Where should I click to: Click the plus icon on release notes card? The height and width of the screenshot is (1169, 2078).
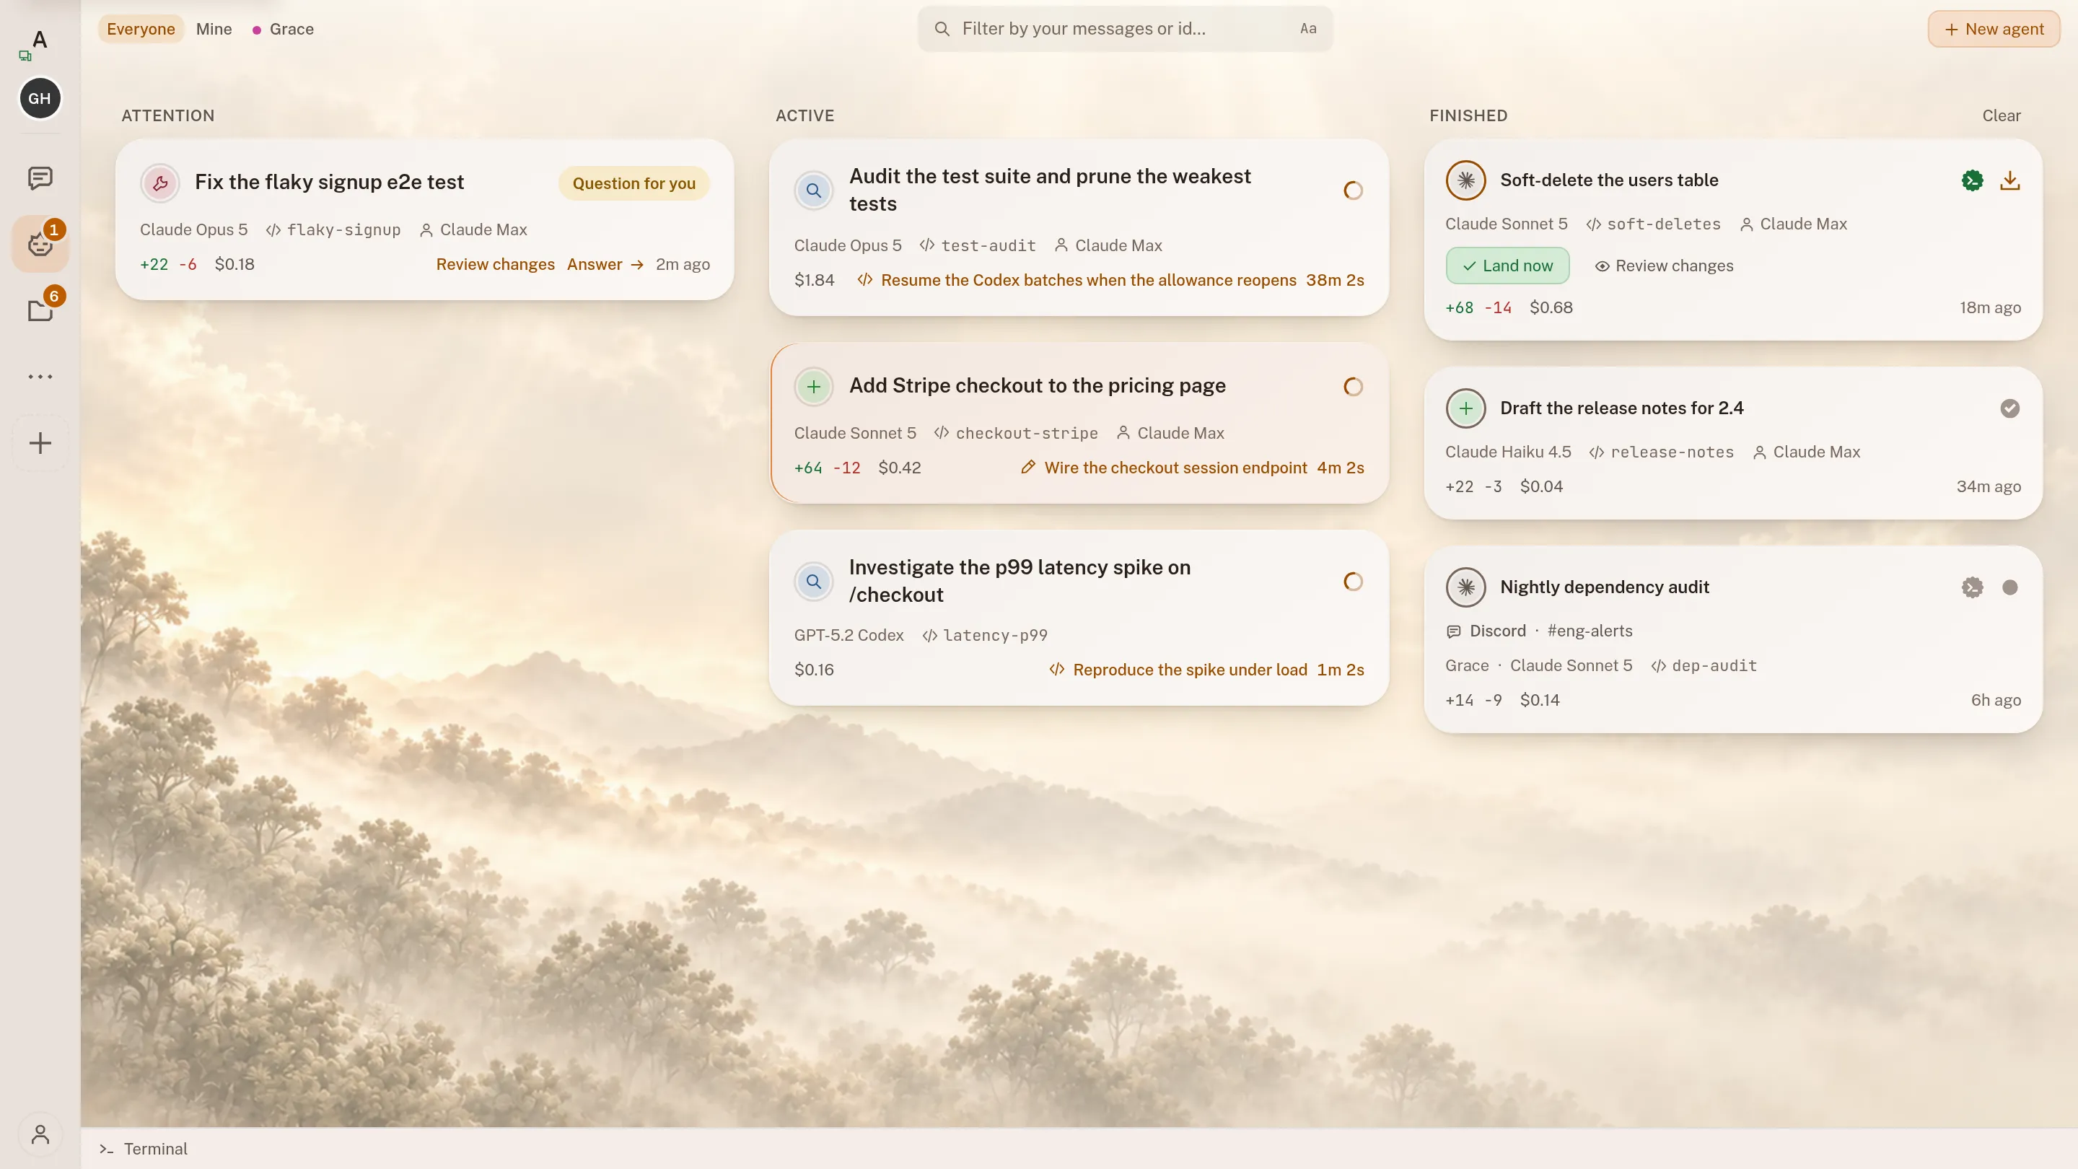[1465, 408]
